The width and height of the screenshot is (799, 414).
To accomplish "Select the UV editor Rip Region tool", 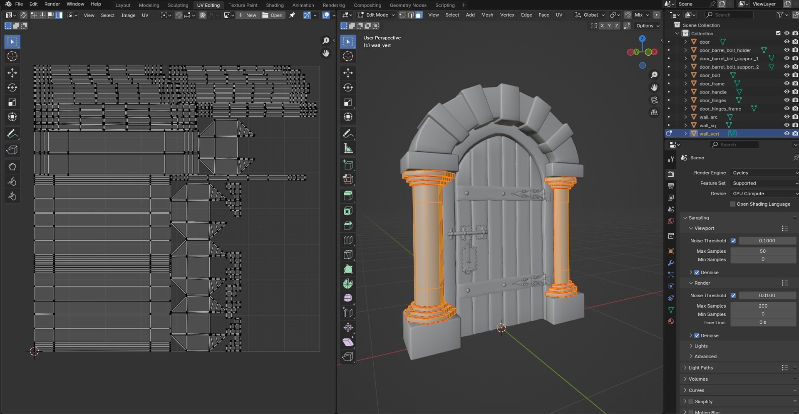I will 12,150.
